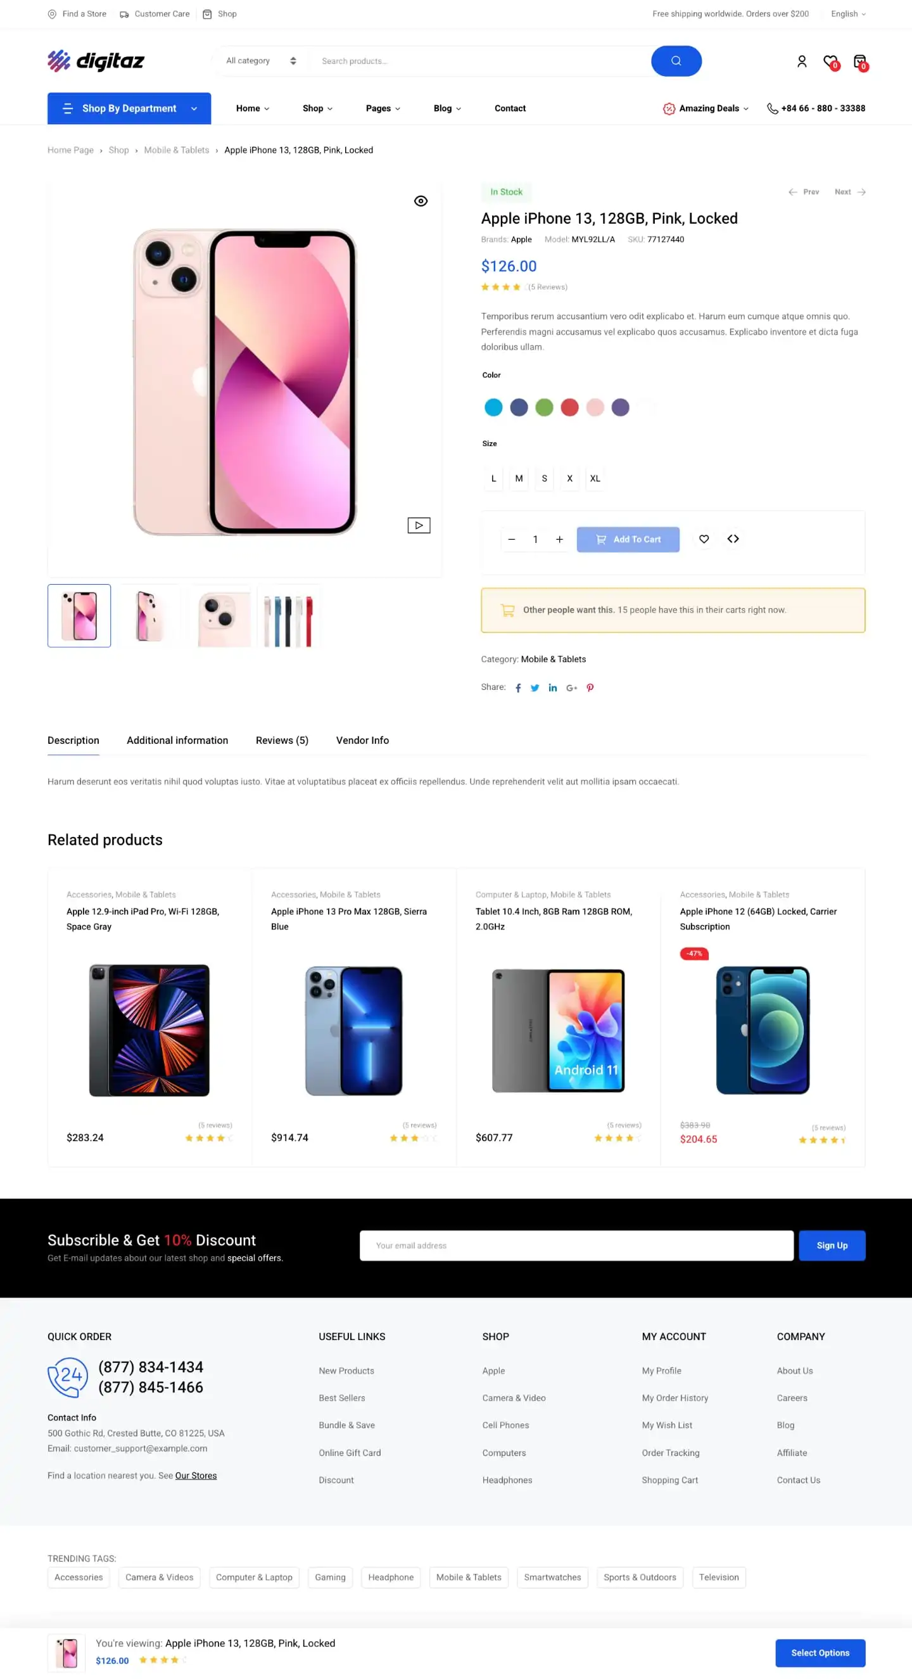912x1679 pixels.
Task: Select size XL option
Action: [595, 478]
